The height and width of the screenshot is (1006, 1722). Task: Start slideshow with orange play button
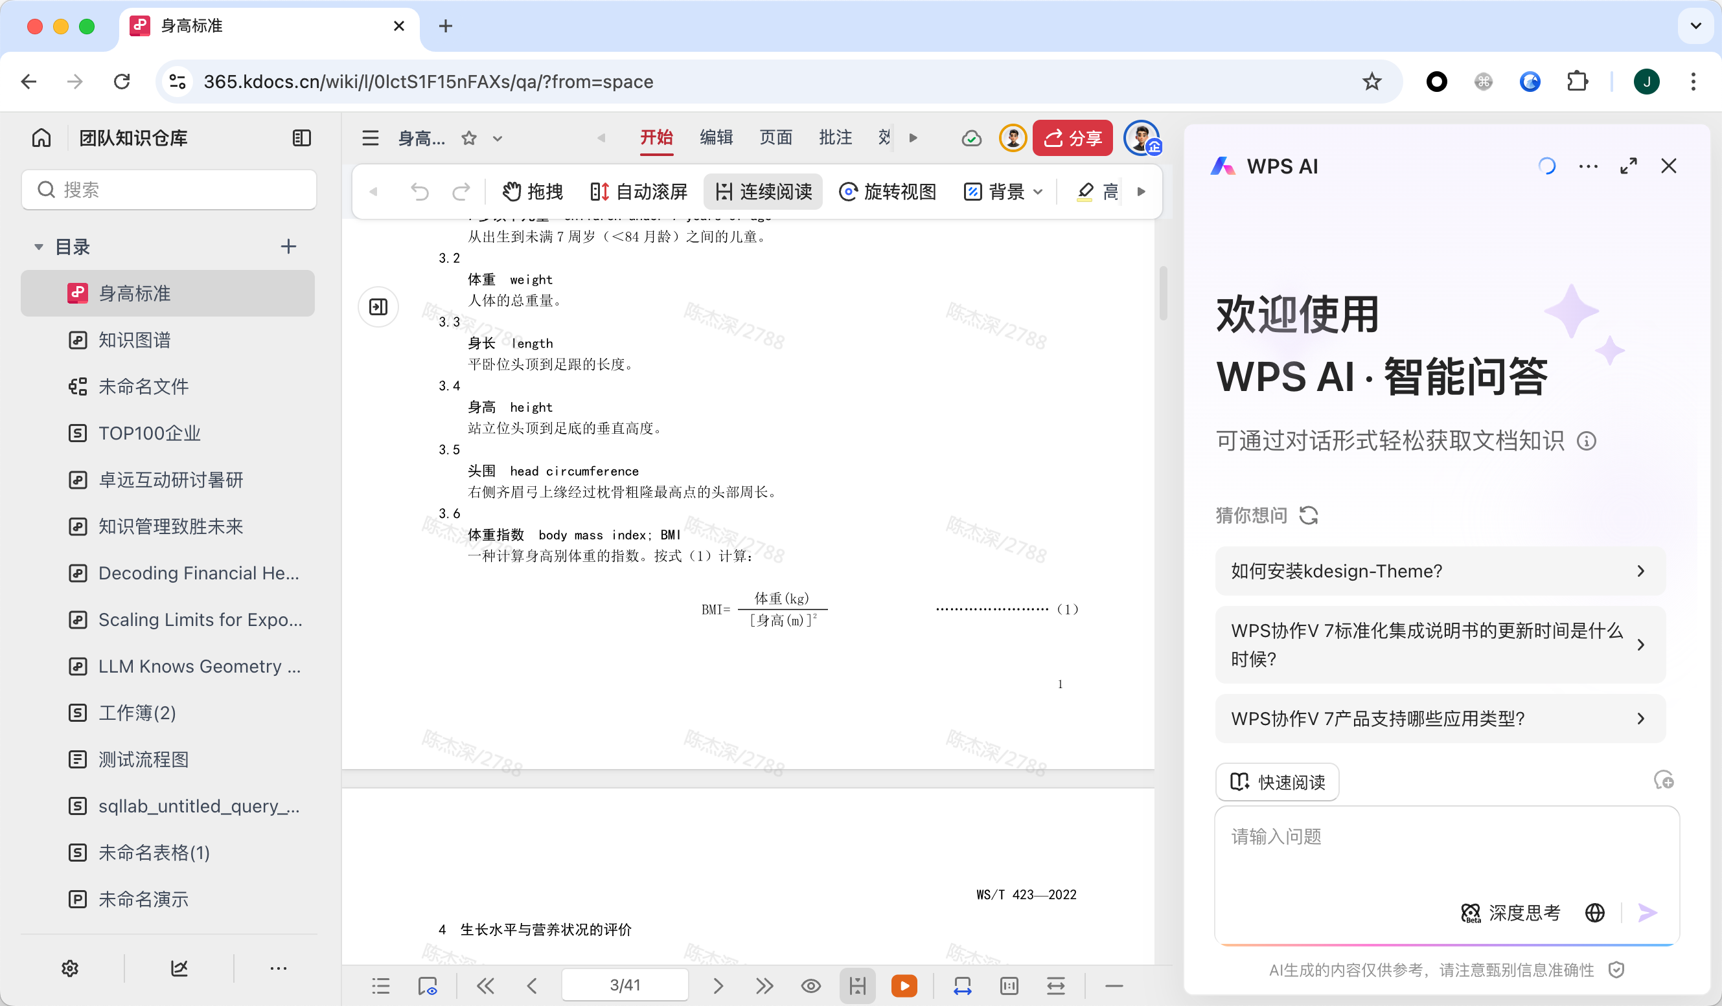pyautogui.click(x=904, y=985)
